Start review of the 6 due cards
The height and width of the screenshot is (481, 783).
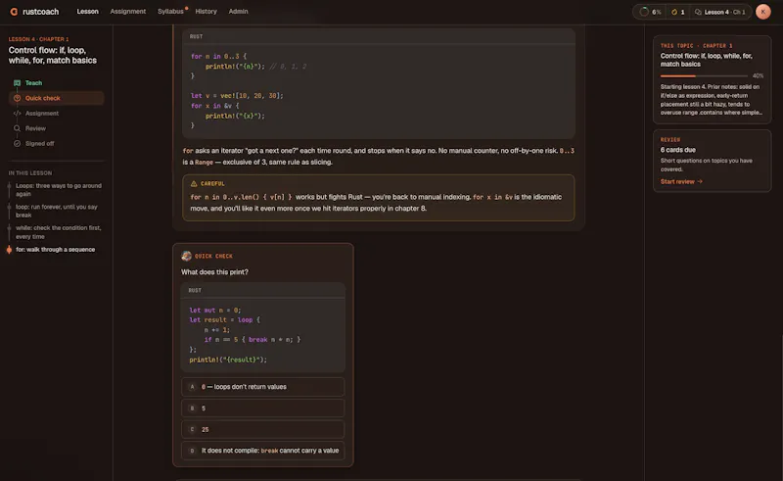(x=681, y=181)
